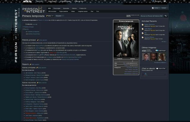Select the Episodios navigation tab
190x122 pixels.
click(x=66, y=8)
